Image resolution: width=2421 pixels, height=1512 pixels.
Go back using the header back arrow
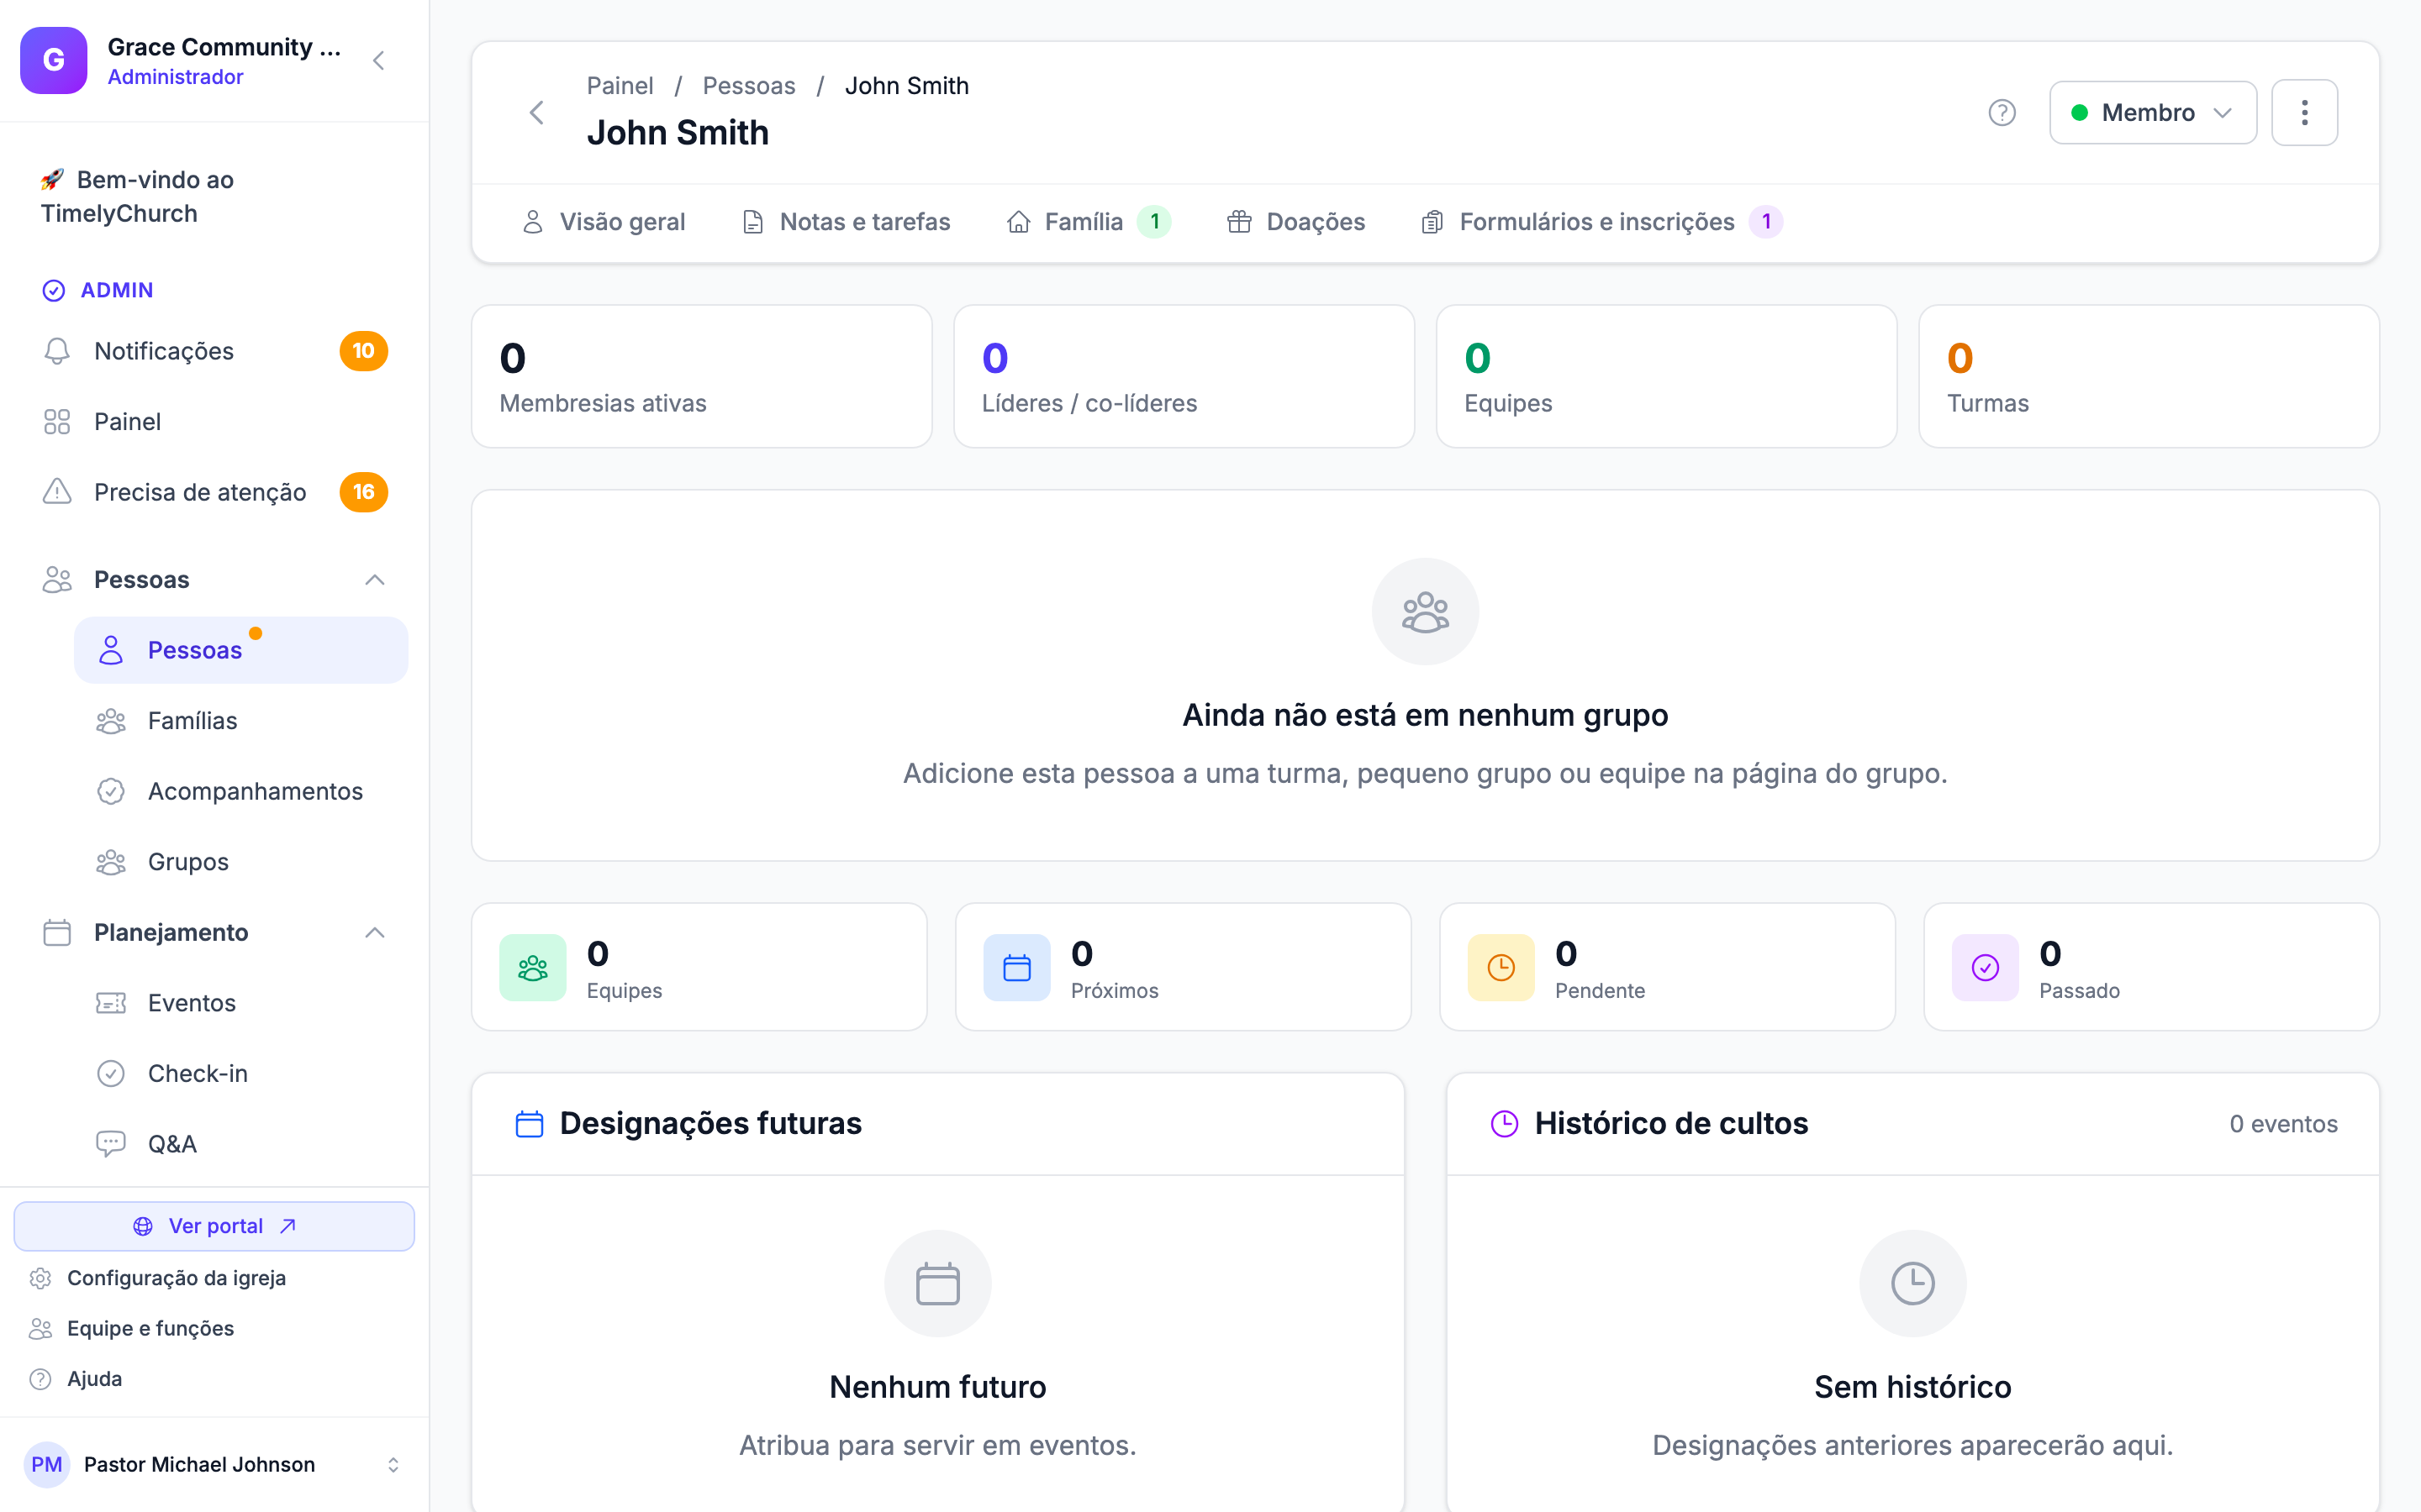pos(537,112)
